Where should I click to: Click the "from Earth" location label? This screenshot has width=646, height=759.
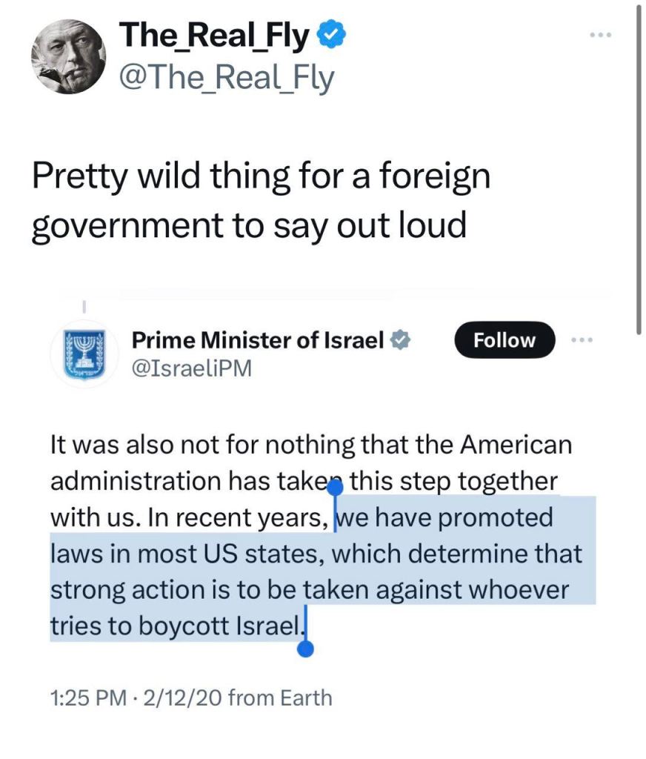click(x=281, y=698)
